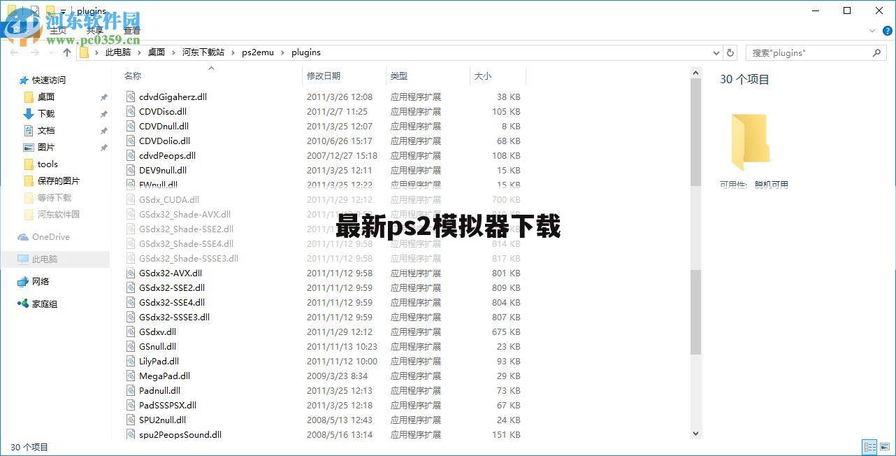The width and height of the screenshot is (896, 456).
Task: Click the file icon of CDVDnull.dll
Action: [131, 126]
